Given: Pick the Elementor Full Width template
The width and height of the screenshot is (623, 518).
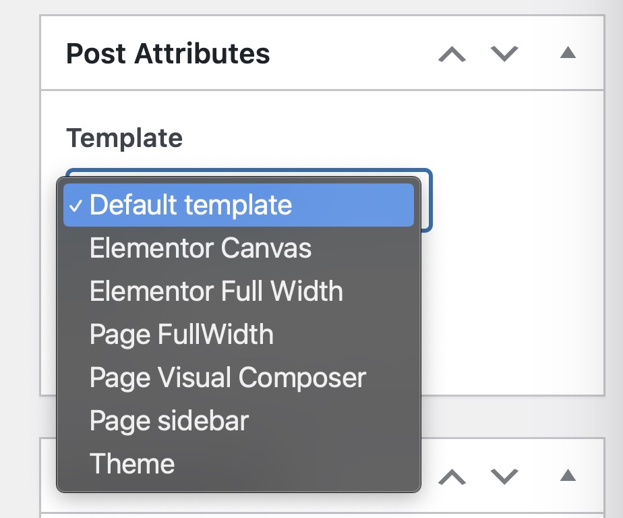Looking at the screenshot, I should point(216,291).
